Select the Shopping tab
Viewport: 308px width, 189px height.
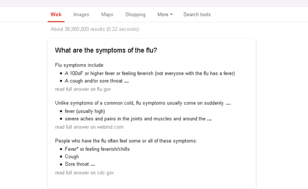[x=135, y=15]
